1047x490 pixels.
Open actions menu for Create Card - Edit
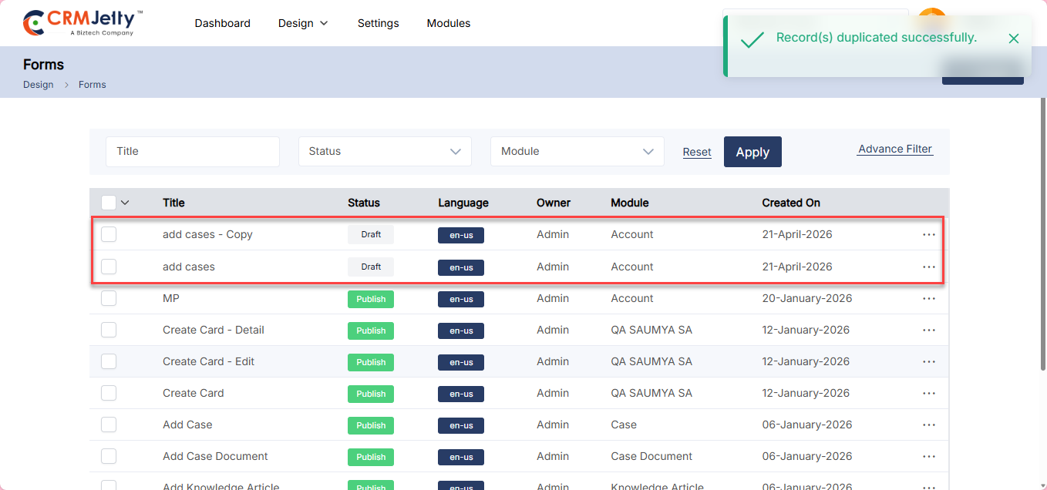click(x=928, y=361)
